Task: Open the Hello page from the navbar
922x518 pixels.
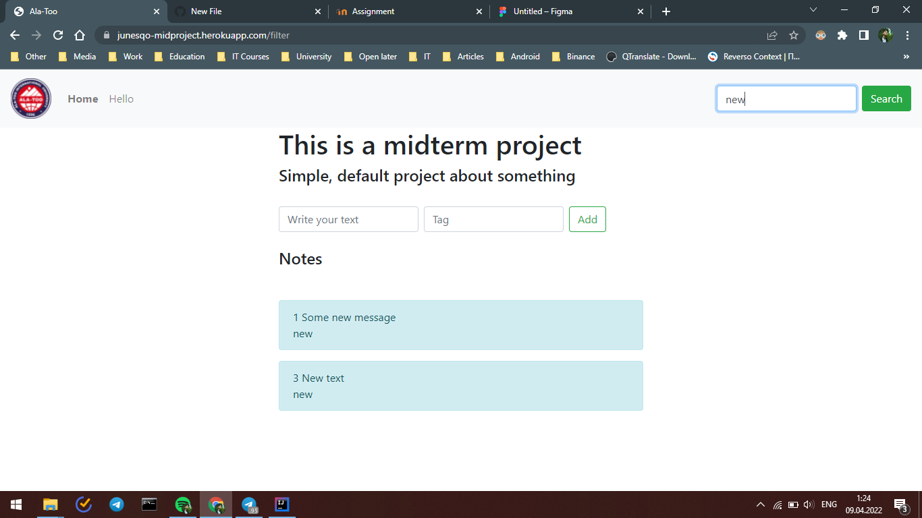Action: tap(121, 98)
